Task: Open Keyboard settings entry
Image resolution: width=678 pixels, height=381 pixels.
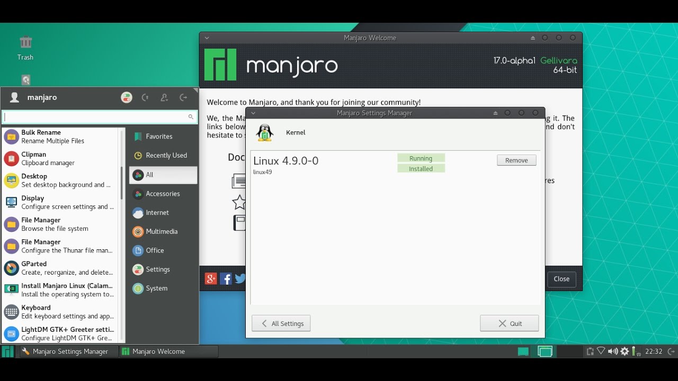Action: point(60,312)
